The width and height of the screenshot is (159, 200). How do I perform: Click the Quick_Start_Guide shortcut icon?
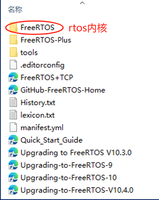click(x=13, y=140)
